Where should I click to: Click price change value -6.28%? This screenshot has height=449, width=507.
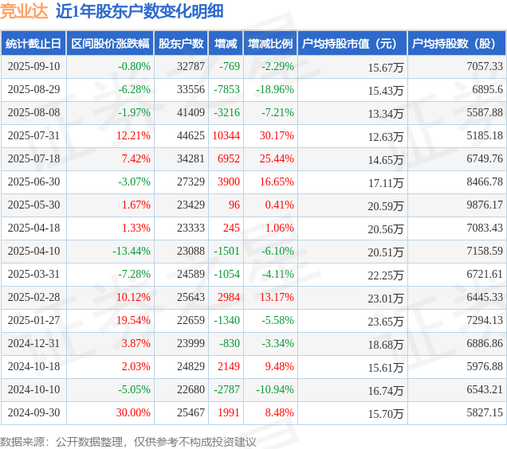click(x=134, y=89)
